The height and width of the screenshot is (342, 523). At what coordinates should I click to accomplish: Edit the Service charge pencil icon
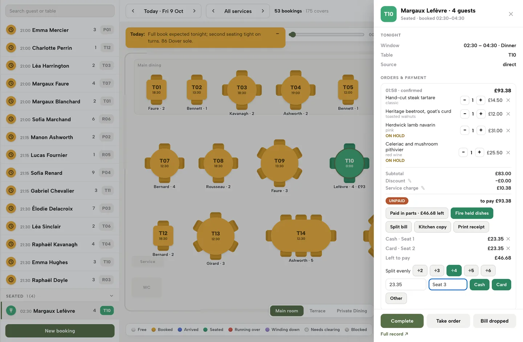(x=423, y=188)
